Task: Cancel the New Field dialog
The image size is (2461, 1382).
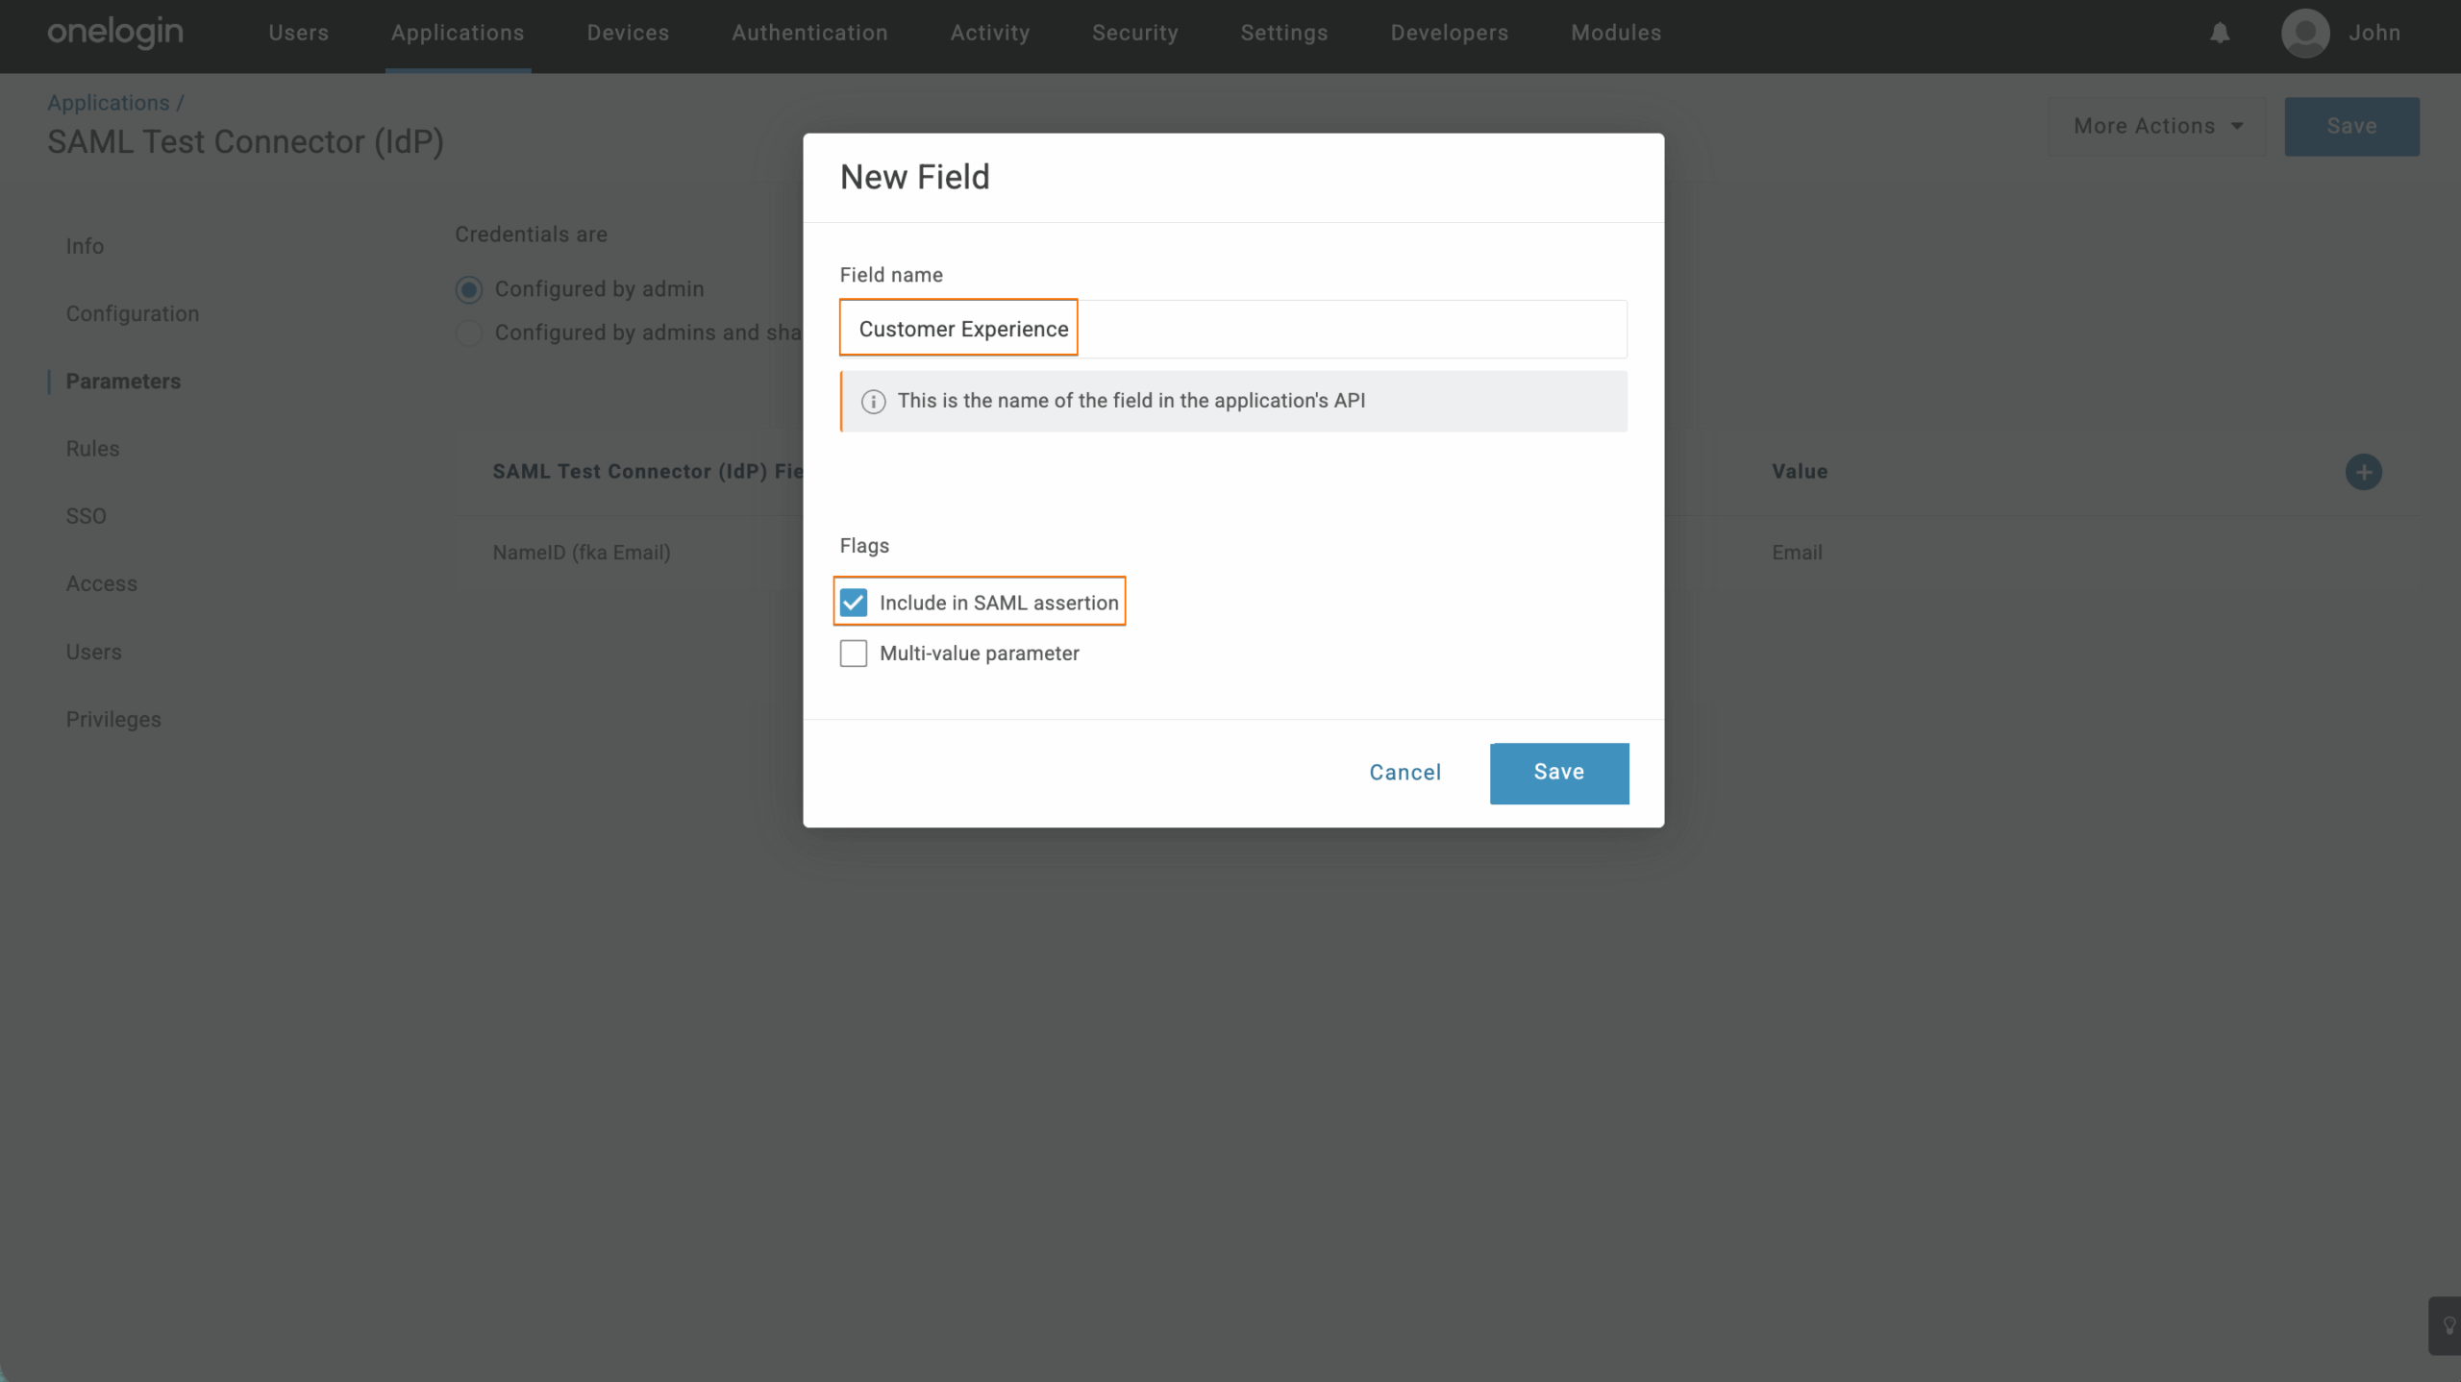Action: click(1405, 773)
